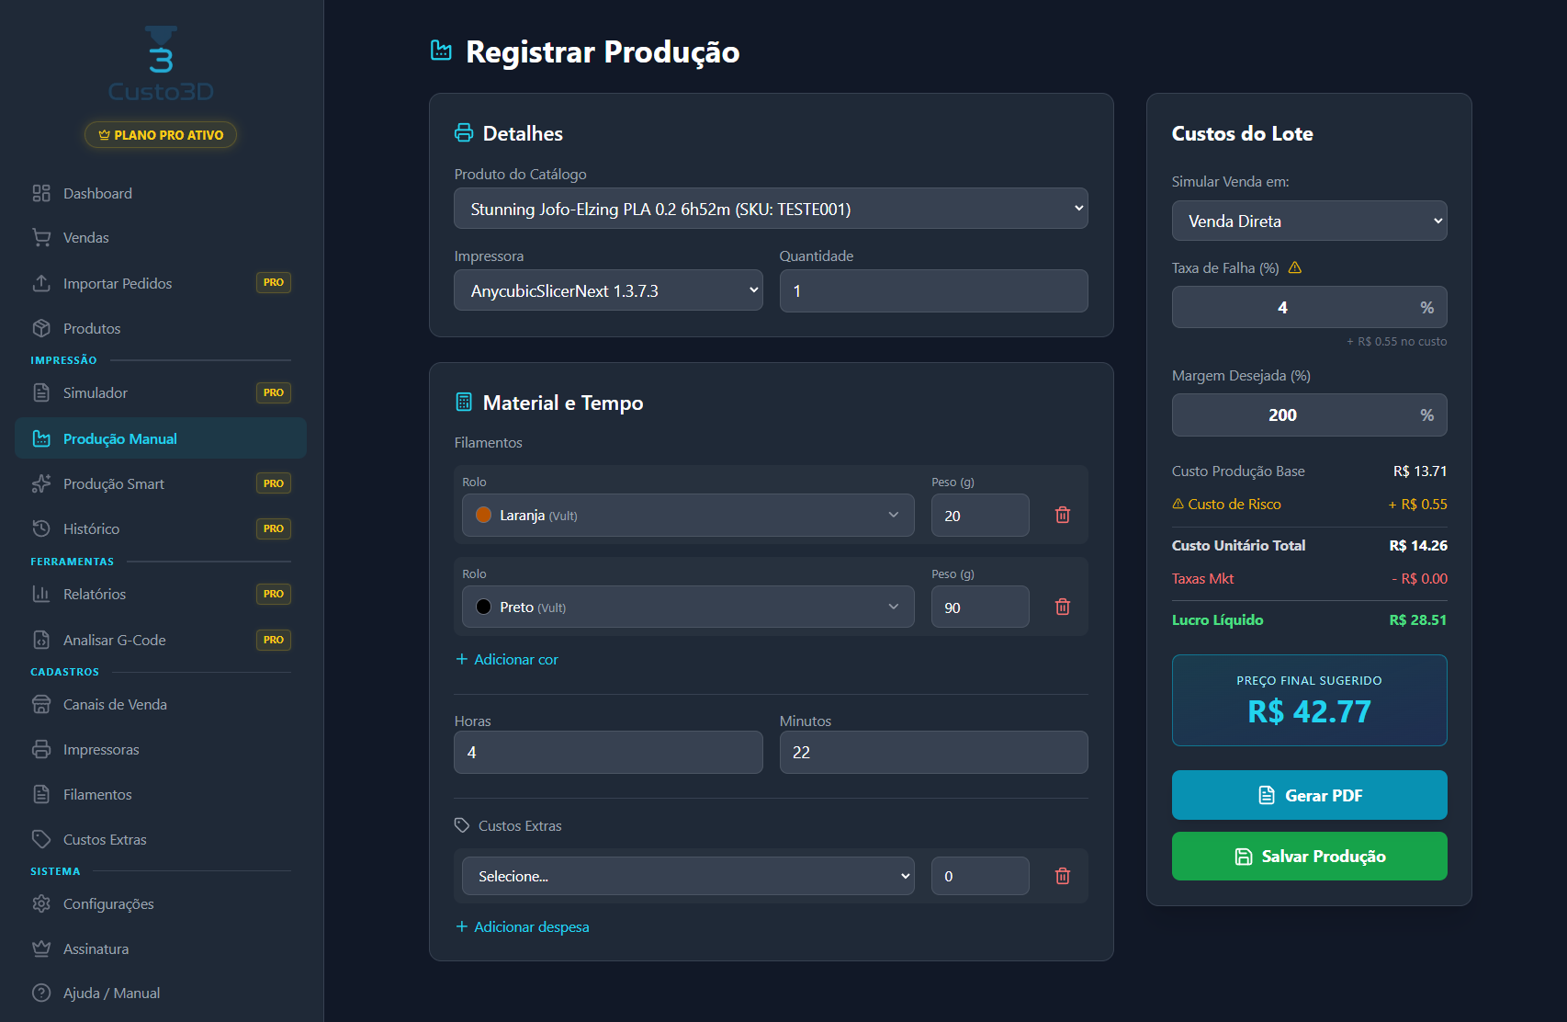Click the warning icon beside Taxa de Falha
Screen dimensions: 1567x1022
click(1295, 267)
